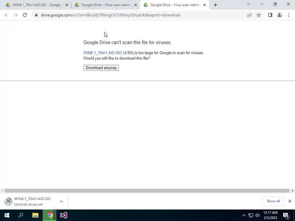Click the Download anyway button
The width and height of the screenshot is (295, 221).
tap(101, 68)
